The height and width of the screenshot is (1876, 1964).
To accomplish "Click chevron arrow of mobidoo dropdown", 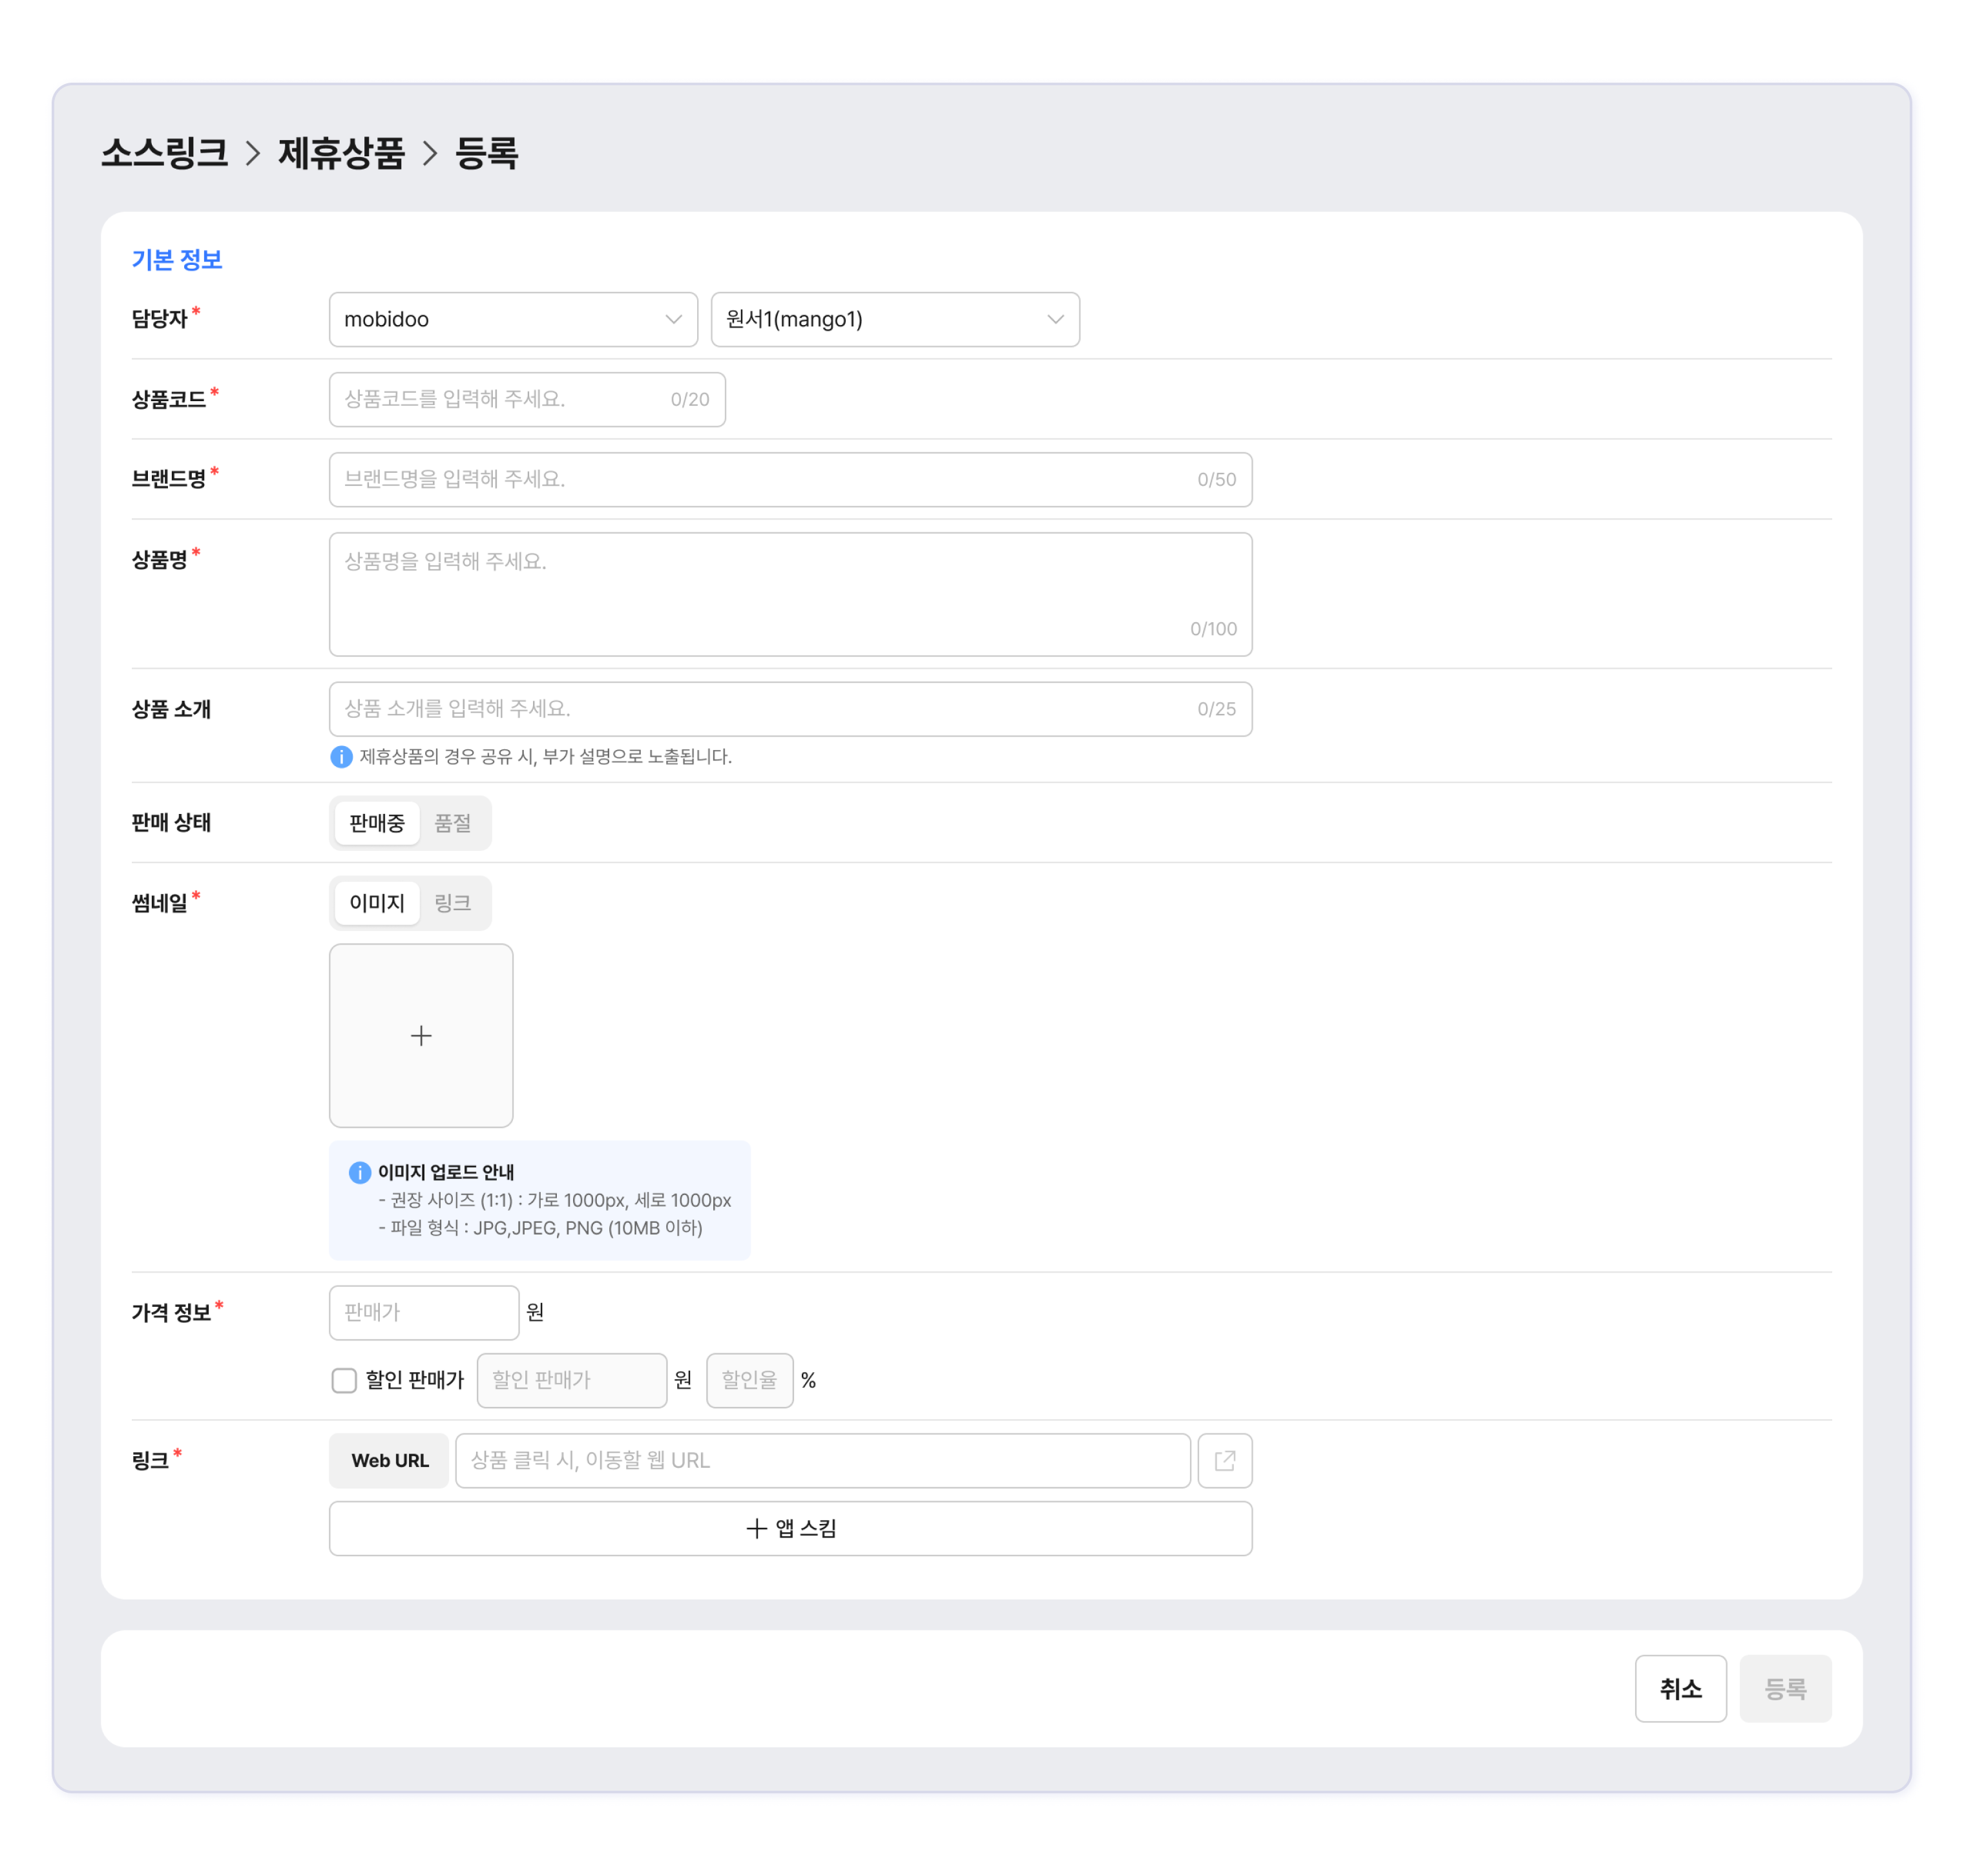I will pyautogui.click(x=673, y=319).
